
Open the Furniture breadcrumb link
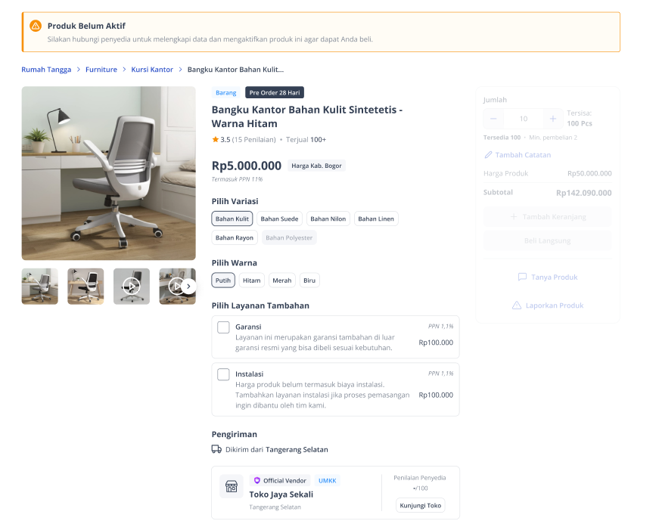[x=101, y=70]
